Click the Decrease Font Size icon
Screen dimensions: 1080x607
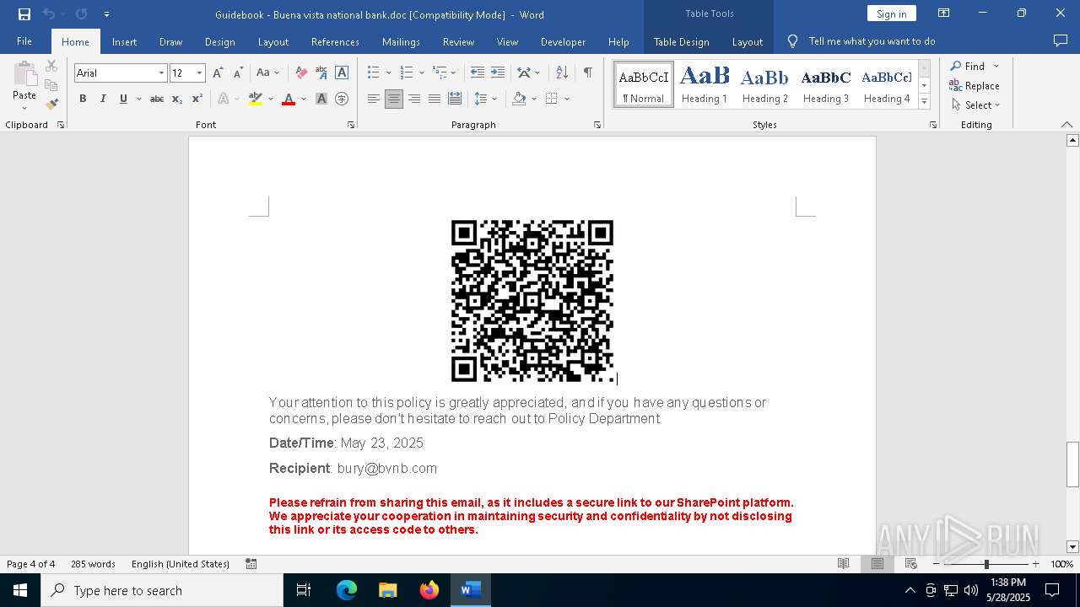click(238, 73)
